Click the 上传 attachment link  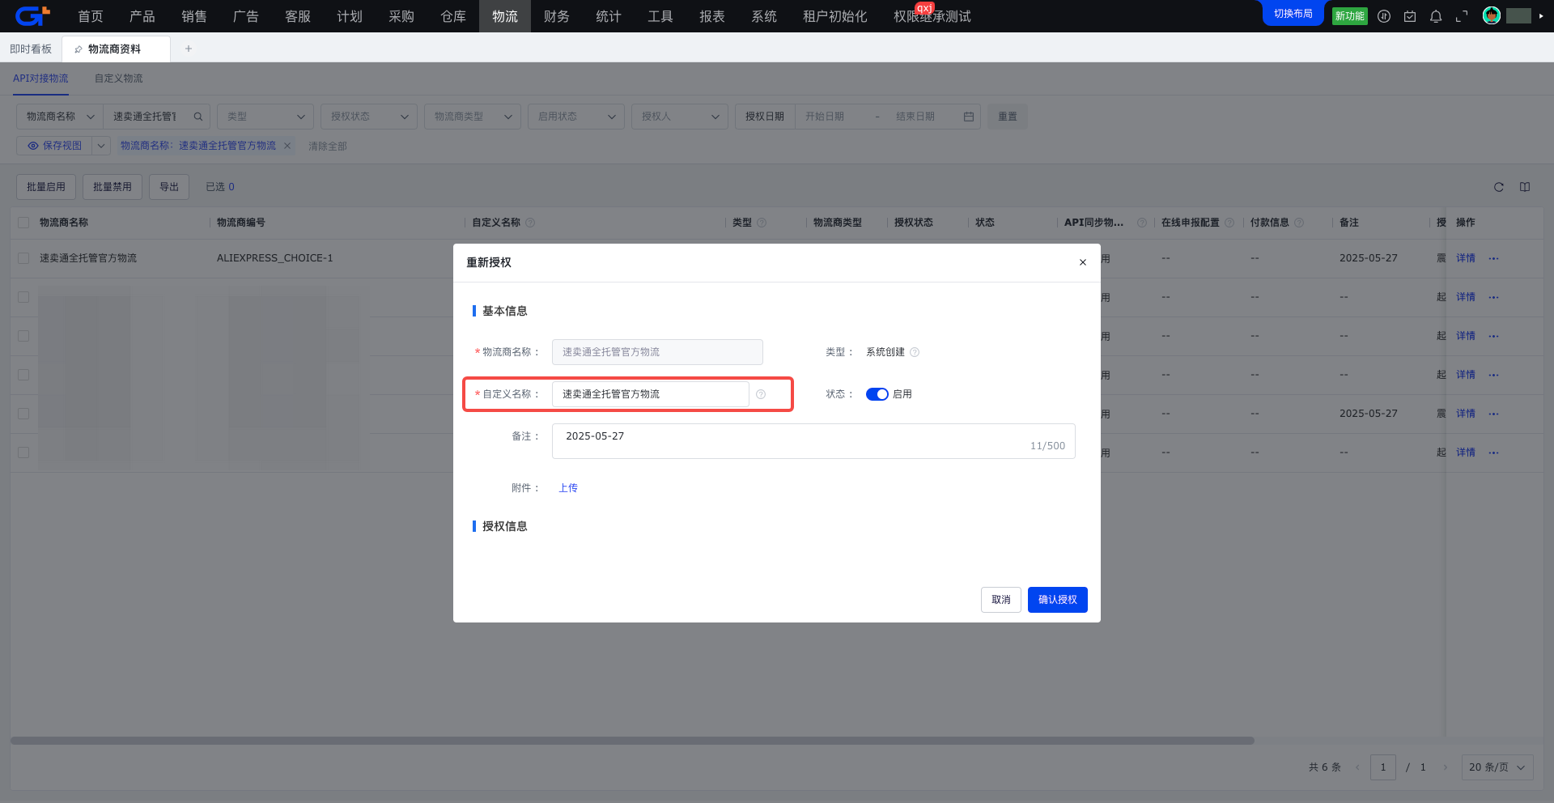click(568, 488)
